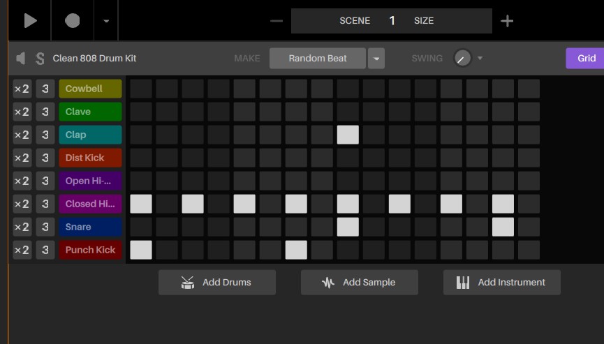
Task: Click the Add Drums button
Action: coord(217,283)
